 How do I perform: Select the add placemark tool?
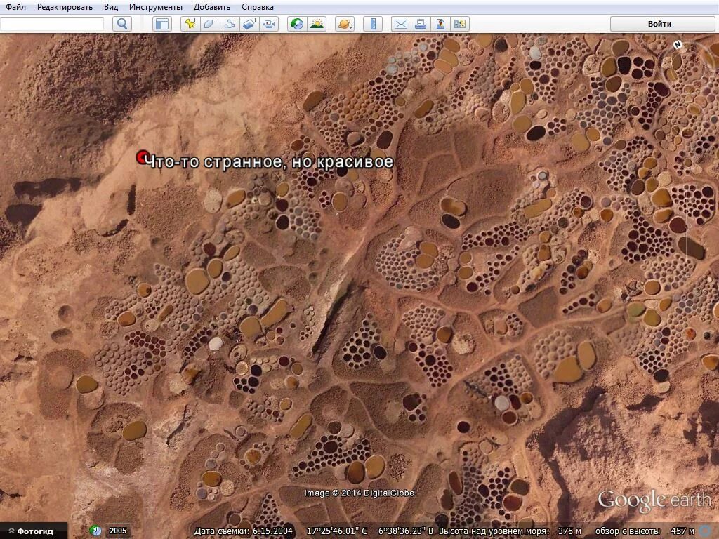pos(189,24)
